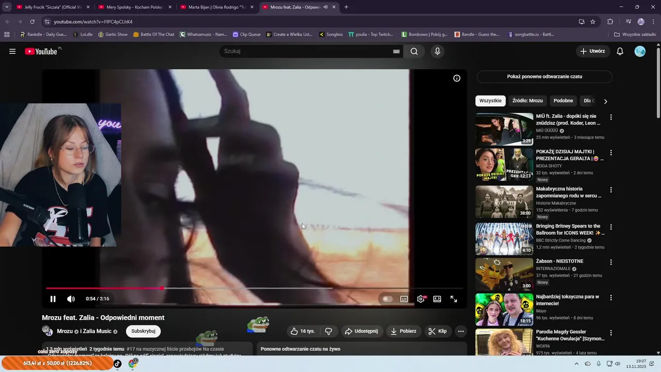Mute the Mrozu tab audio speaker icon
The width and height of the screenshot is (661, 372).
coord(325,7)
